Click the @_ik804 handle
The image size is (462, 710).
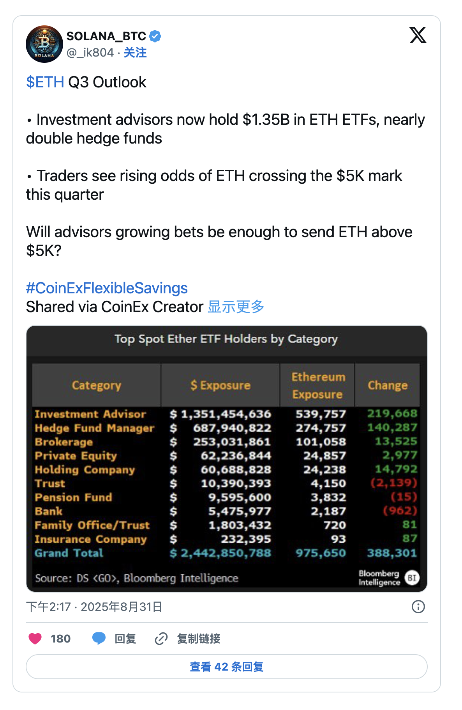(x=90, y=53)
